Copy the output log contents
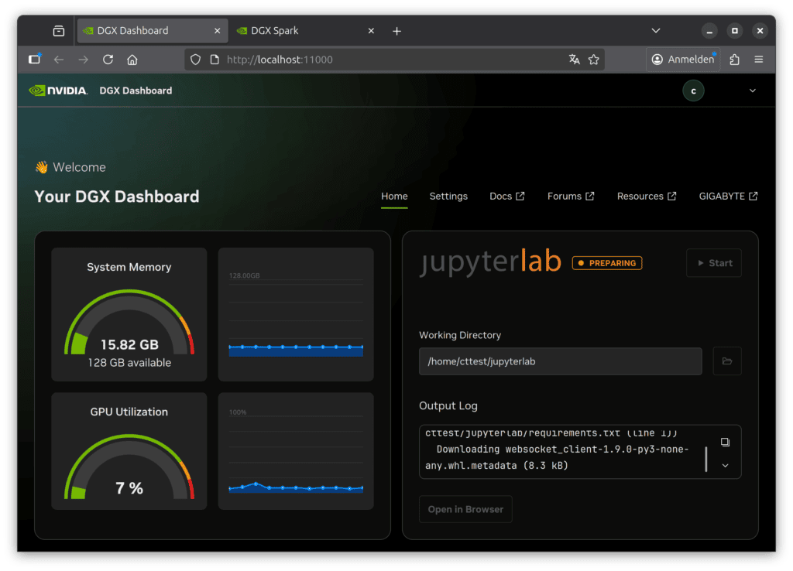The image size is (793, 571). tap(725, 443)
